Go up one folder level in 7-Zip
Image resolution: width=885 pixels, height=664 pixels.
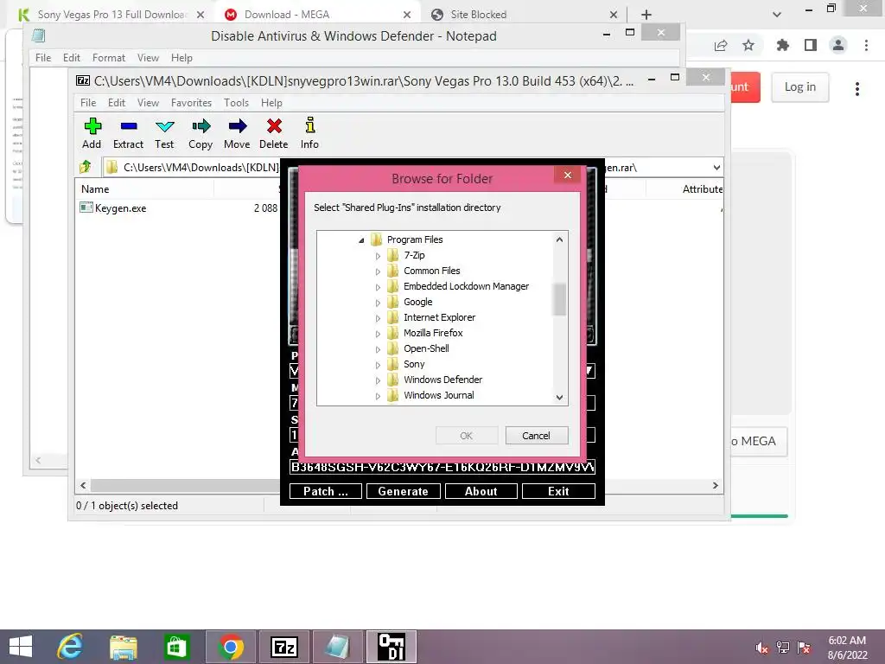click(86, 167)
